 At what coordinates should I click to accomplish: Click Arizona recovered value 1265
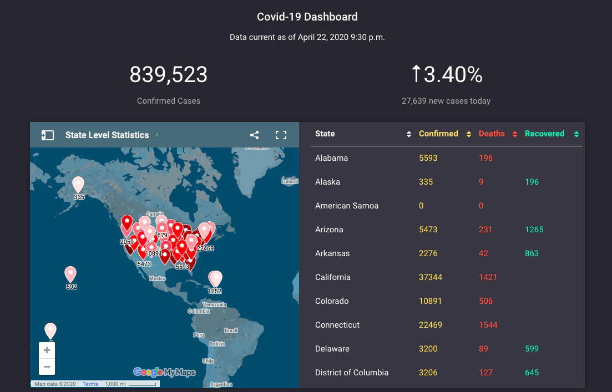(x=534, y=230)
